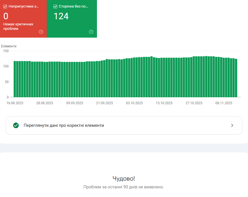This screenshot has width=248, height=197.
Task: Open help icon in red card
Action: (x=41, y=32)
